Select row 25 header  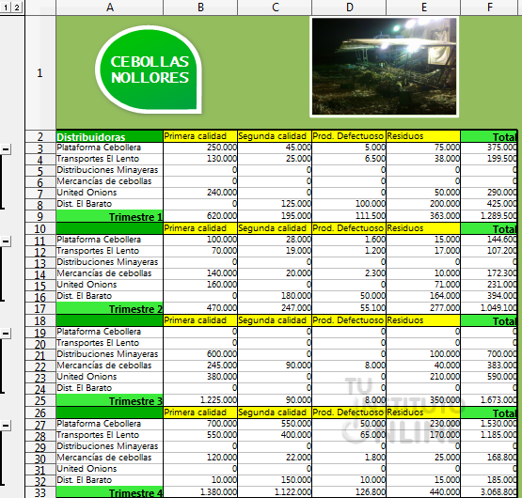pos(40,401)
